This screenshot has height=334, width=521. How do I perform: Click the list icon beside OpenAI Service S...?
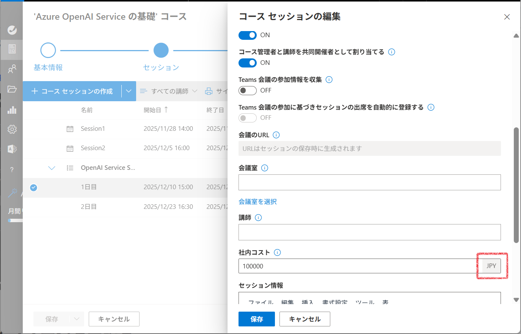70,168
